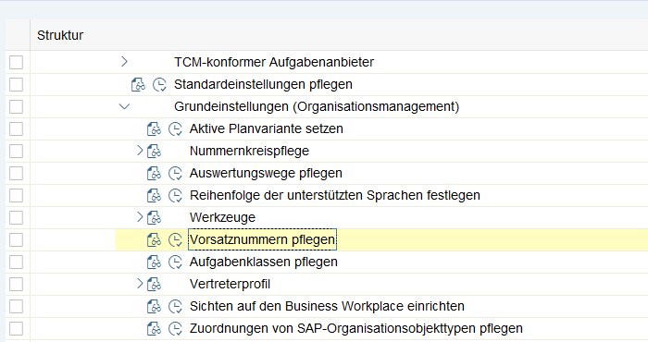Tick checkbox for Nummernkreispflege row
The height and width of the screenshot is (342, 648).
tap(16, 152)
